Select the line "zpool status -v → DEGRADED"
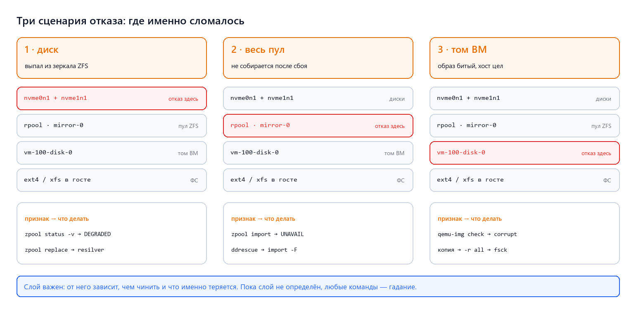Image resolution: width=636 pixels, height=326 pixels. tap(68, 234)
